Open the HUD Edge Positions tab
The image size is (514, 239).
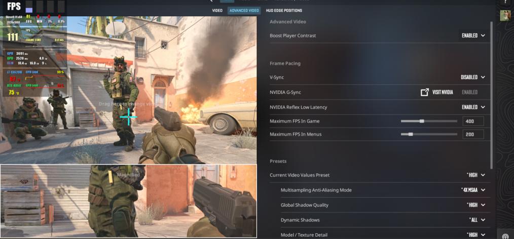(x=284, y=11)
